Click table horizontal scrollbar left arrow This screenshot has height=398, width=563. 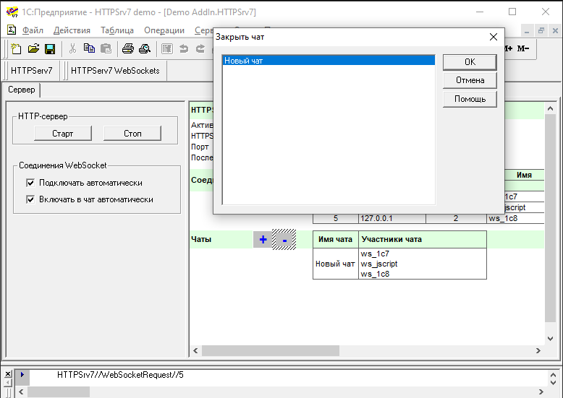click(x=195, y=350)
